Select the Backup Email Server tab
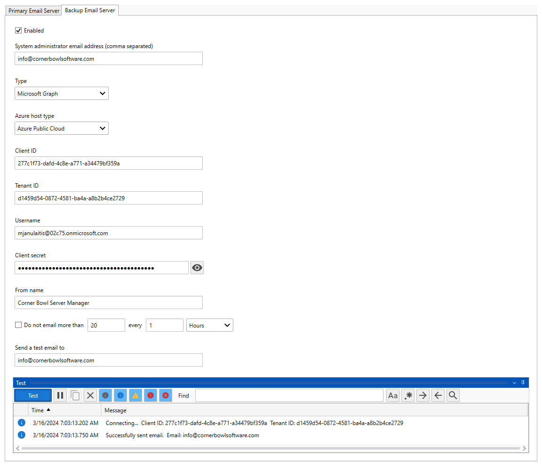 90,10
